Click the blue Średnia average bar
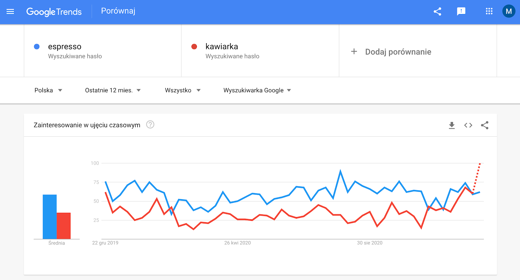The height and width of the screenshot is (280, 520). pyautogui.click(x=49, y=216)
